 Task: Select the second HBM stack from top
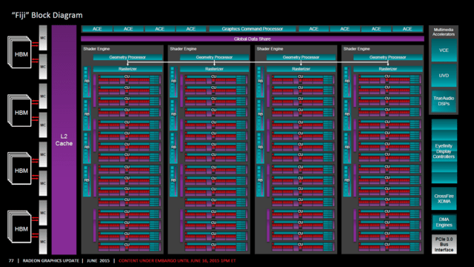pos(19,111)
